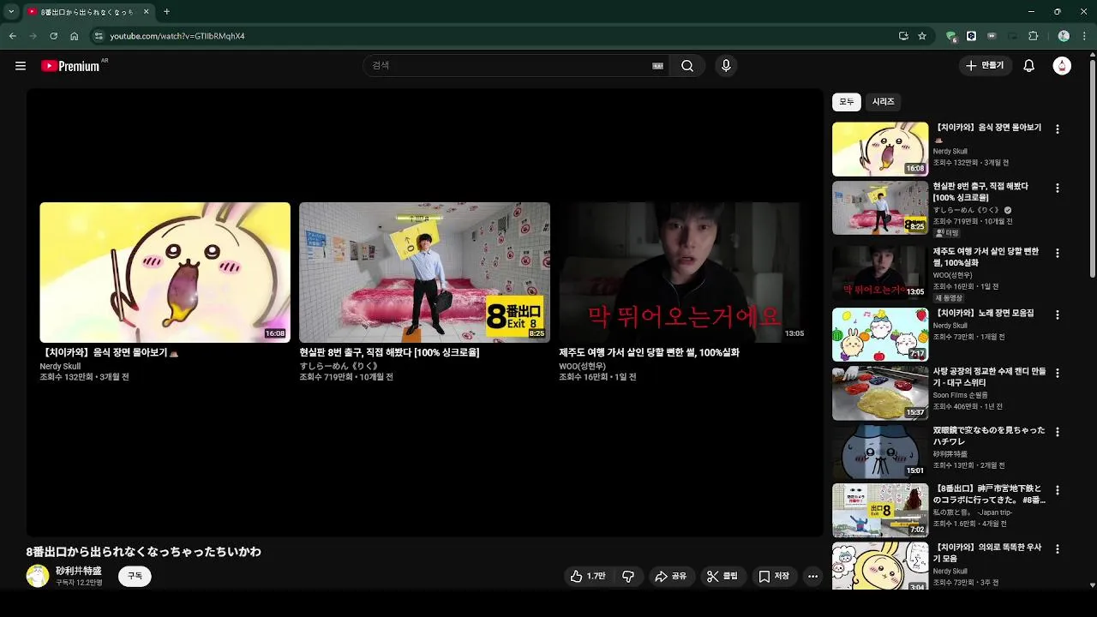This screenshot has height=617, width=1097.
Task: Open sidebar 노래 장면 모음집 thumbnail
Action: coord(880,335)
